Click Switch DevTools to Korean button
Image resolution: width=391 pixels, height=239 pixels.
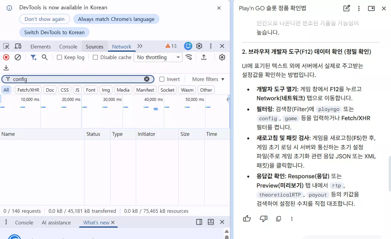tap(54, 32)
